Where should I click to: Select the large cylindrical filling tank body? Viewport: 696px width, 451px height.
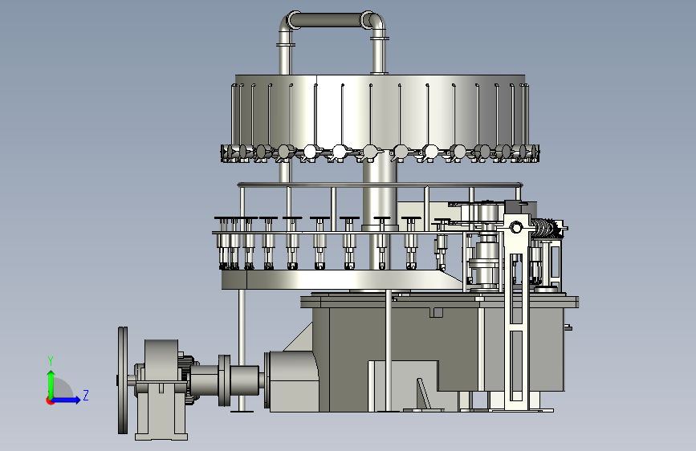point(380,111)
